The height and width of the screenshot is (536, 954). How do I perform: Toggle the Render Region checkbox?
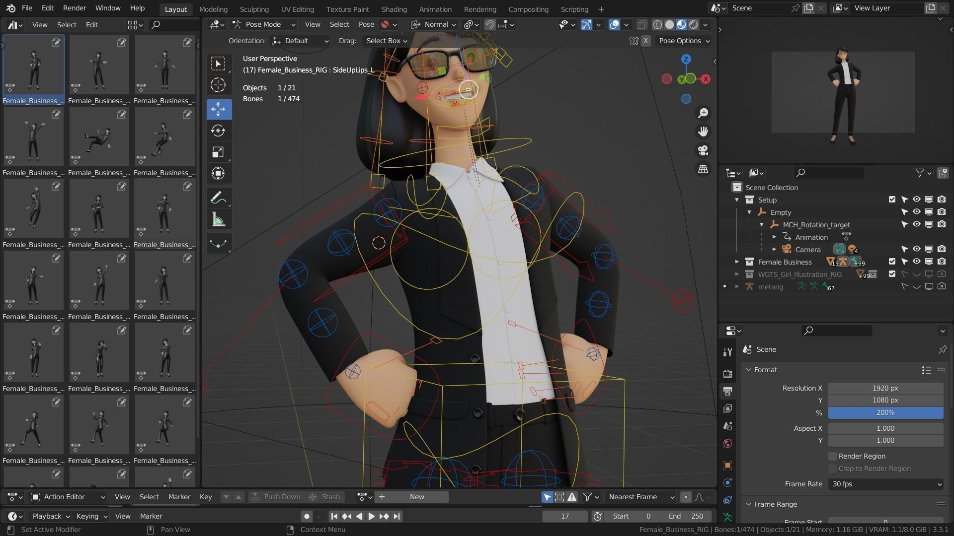point(832,456)
